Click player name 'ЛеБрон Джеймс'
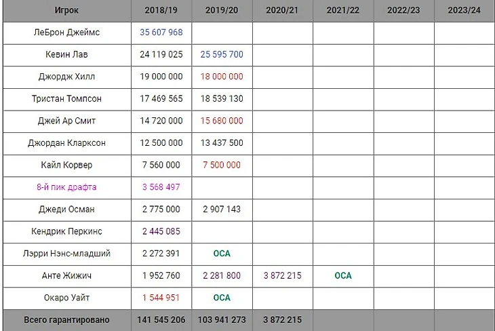 click(66, 33)
